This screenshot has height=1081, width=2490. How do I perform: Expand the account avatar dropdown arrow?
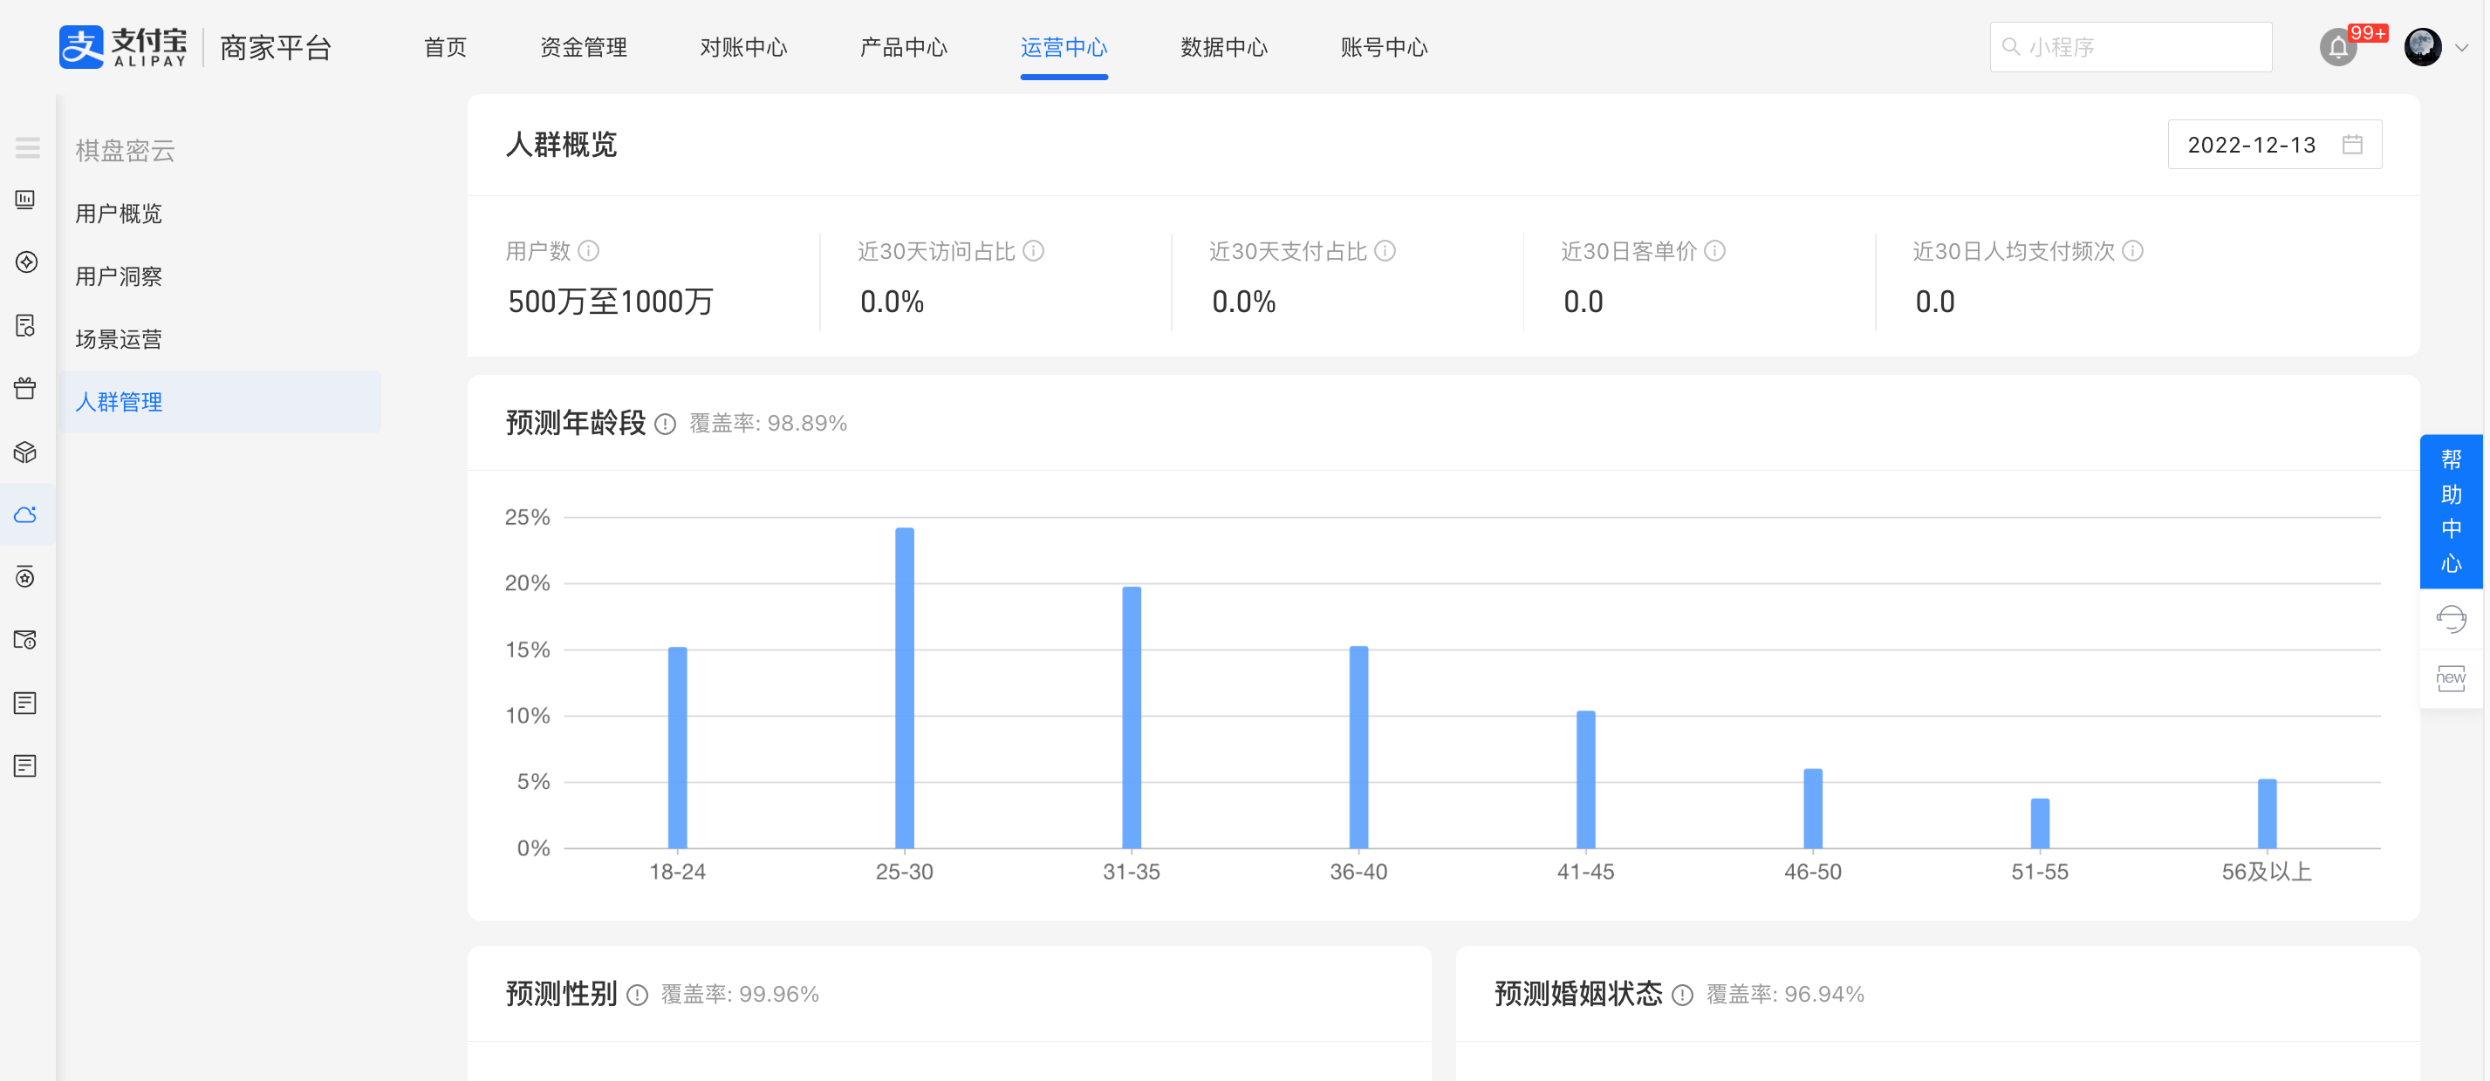[x=2461, y=47]
